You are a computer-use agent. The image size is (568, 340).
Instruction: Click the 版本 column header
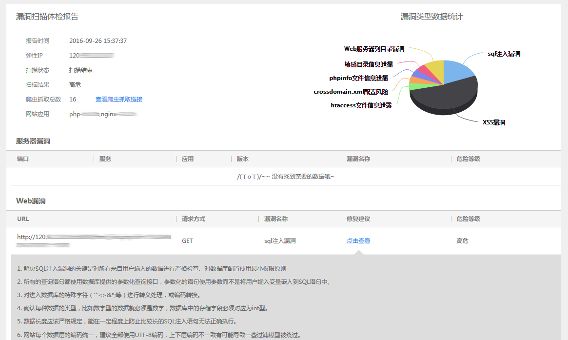click(x=242, y=159)
